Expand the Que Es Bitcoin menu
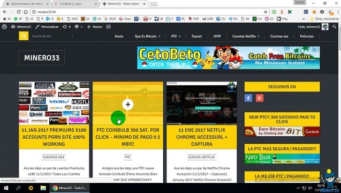This screenshot has height=193, width=341. point(147,36)
